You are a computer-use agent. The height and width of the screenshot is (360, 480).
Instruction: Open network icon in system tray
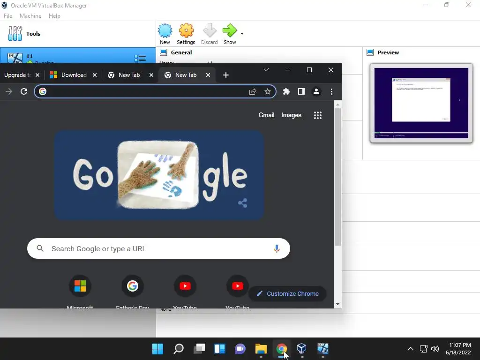423,349
